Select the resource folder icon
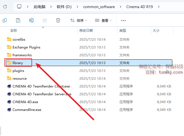 (9, 78)
